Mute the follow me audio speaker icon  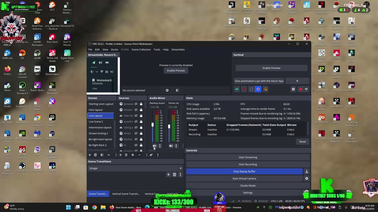(x=171, y=146)
